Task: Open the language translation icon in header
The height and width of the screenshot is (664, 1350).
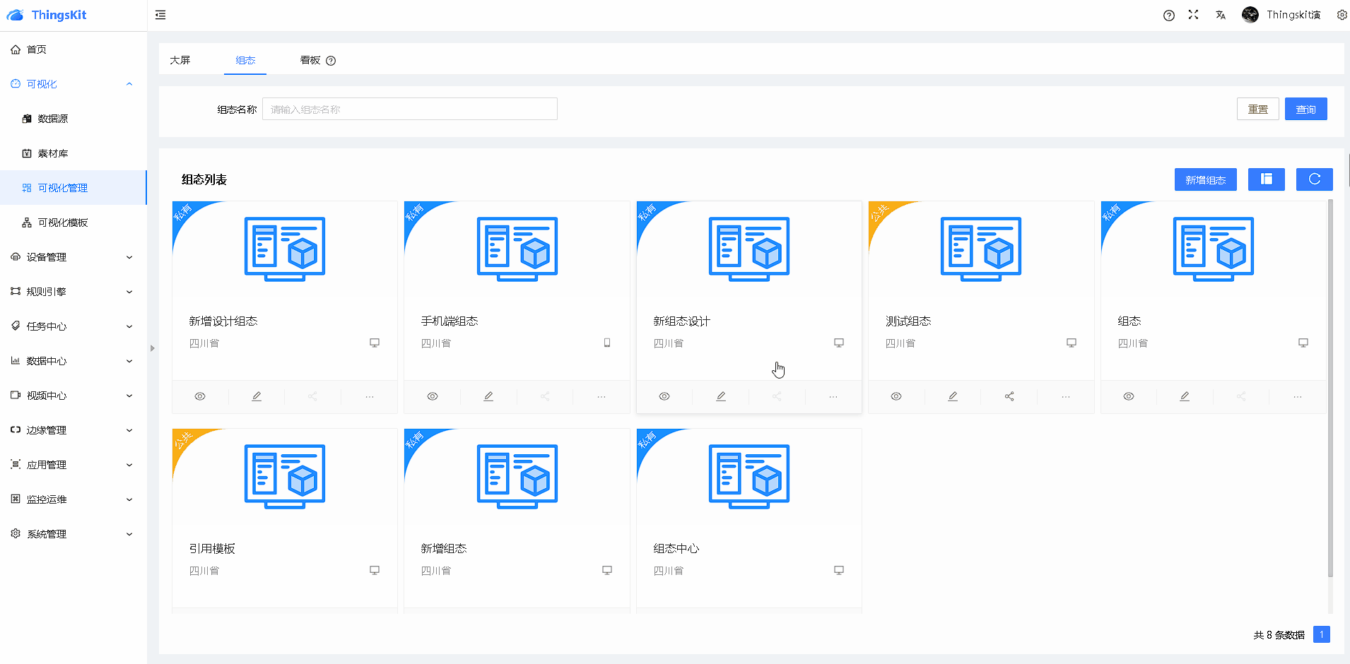Action: tap(1221, 15)
